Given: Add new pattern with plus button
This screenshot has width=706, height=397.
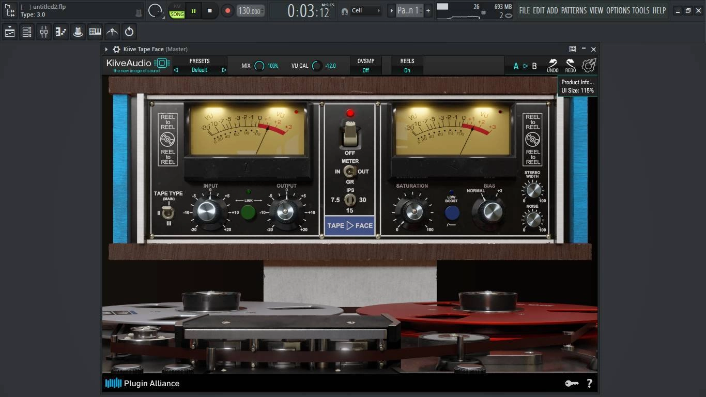Looking at the screenshot, I should [x=428, y=10].
